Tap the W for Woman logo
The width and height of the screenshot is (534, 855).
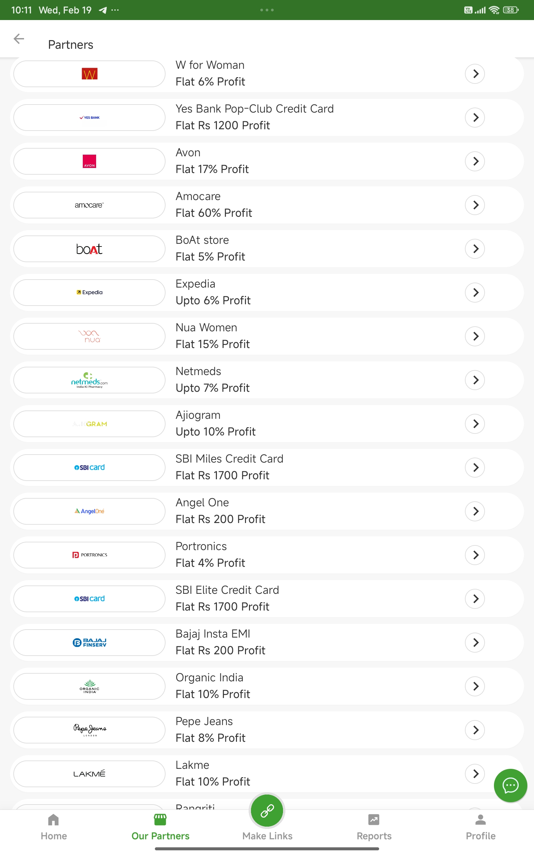(89, 74)
